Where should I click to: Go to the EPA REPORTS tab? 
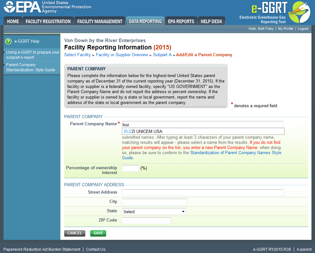point(181,21)
